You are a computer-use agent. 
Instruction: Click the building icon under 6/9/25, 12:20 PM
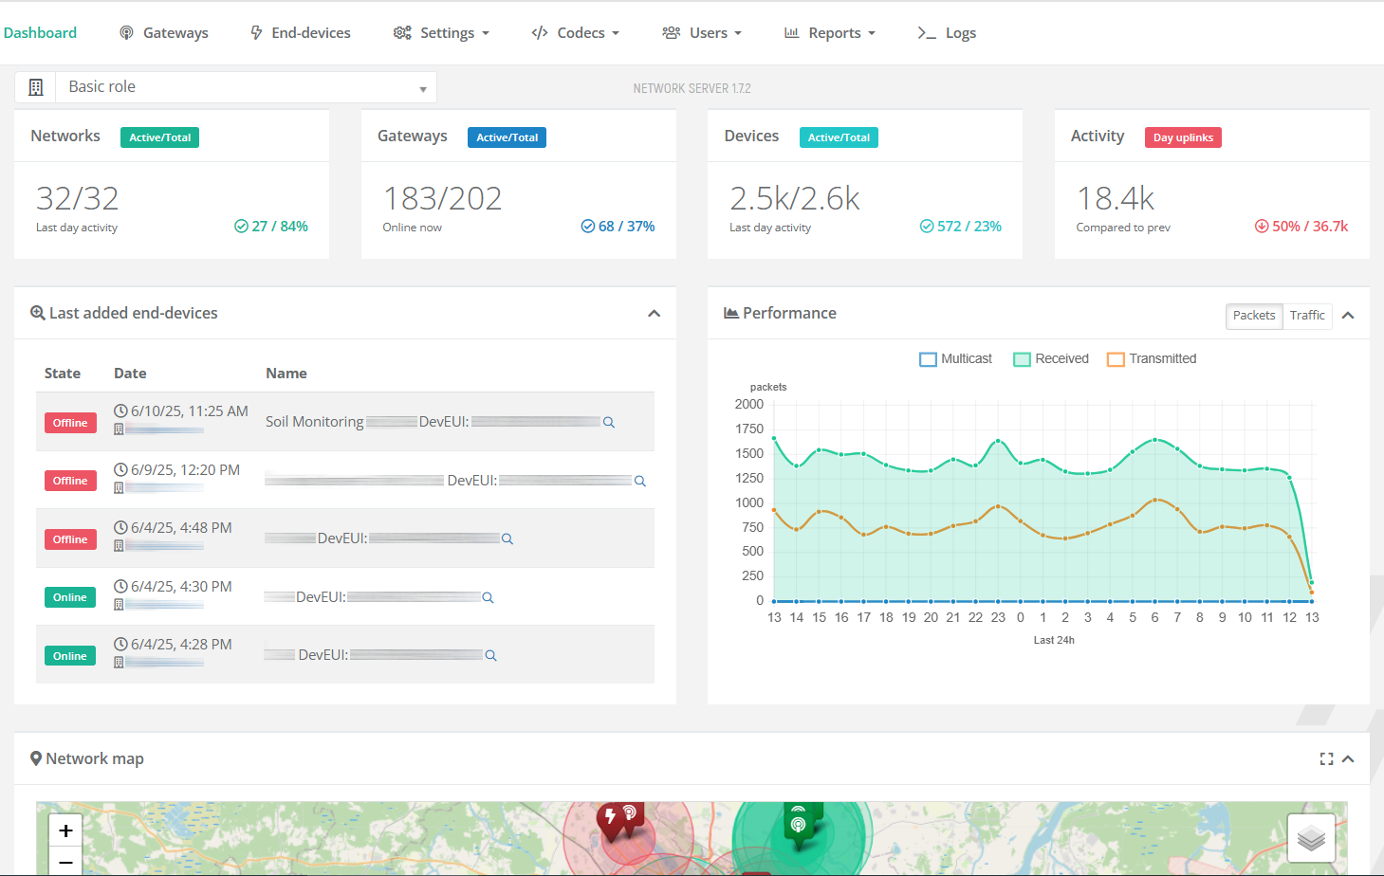(x=119, y=488)
